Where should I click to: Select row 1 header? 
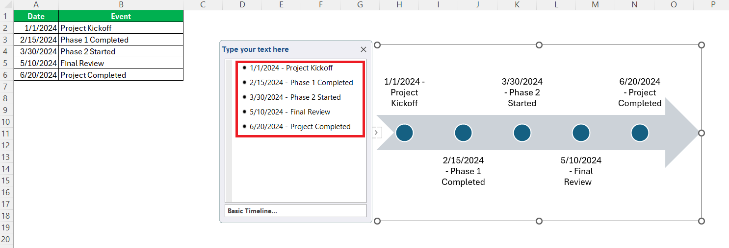click(x=6, y=16)
